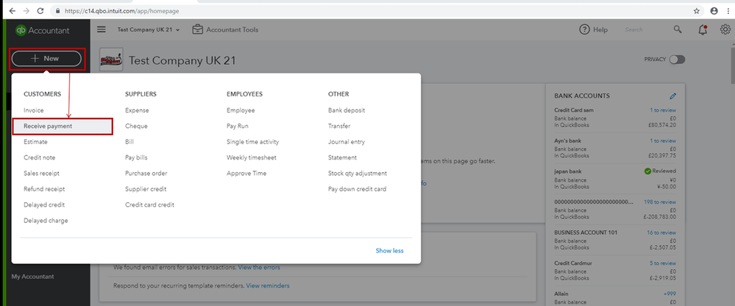The width and height of the screenshot is (735, 306).
Task: Toggle the PRIVACY switch
Action: (x=677, y=60)
